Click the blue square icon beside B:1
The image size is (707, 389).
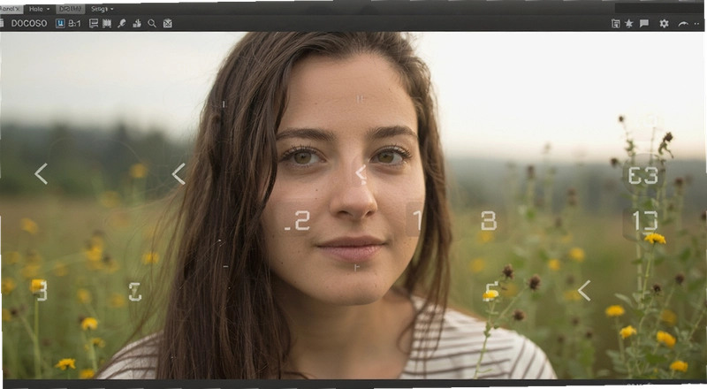(60, 24)
